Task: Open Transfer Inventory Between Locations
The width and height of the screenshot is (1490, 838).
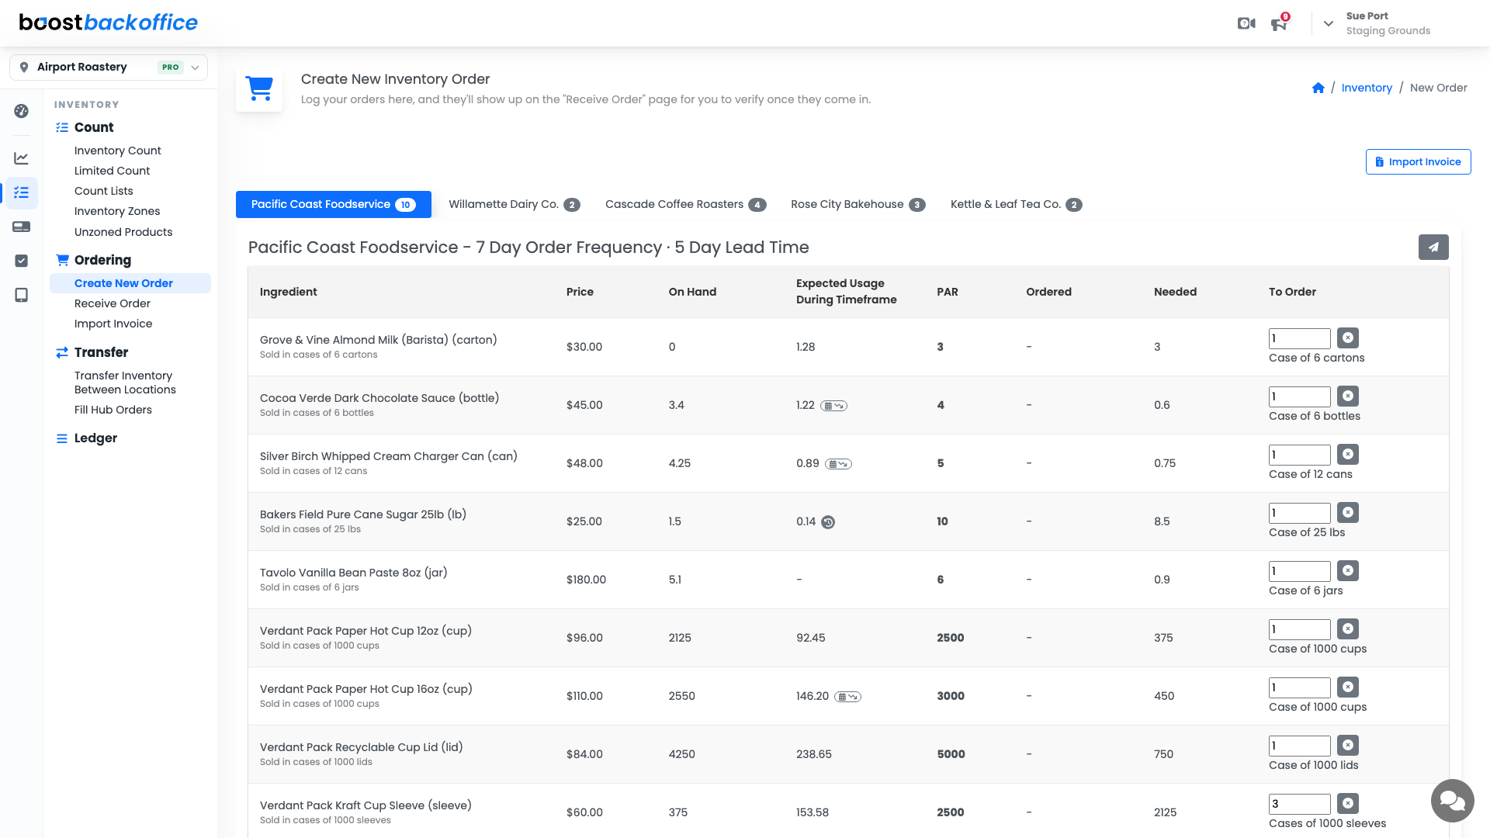Action: tap(125, 383)
